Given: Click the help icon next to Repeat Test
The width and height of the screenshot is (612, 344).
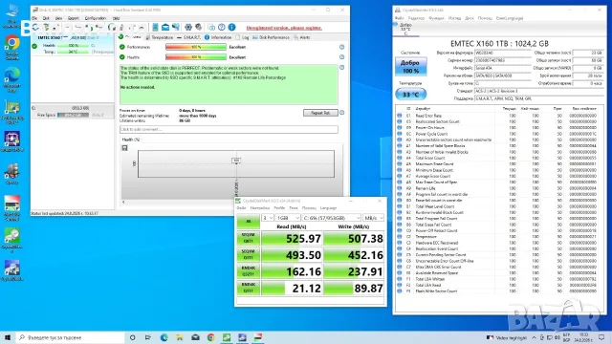Looking at the screenshot, I should tap(341, 113).
